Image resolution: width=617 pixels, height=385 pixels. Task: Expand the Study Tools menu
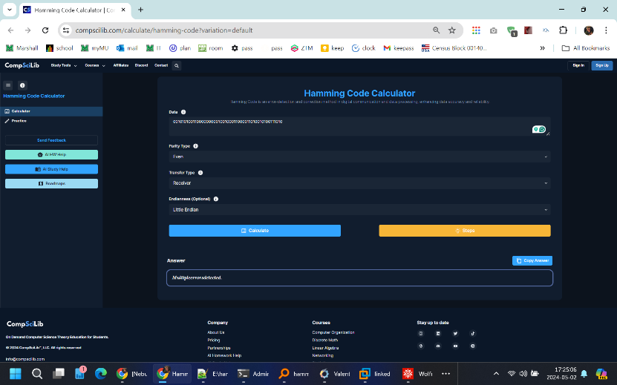(63, 65)
